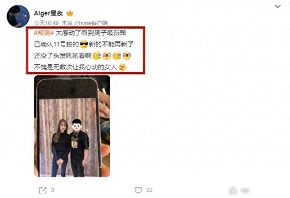Open the attached phone photo thumbnail
This screenshot has height=198, width=290.
click(72, 126)
